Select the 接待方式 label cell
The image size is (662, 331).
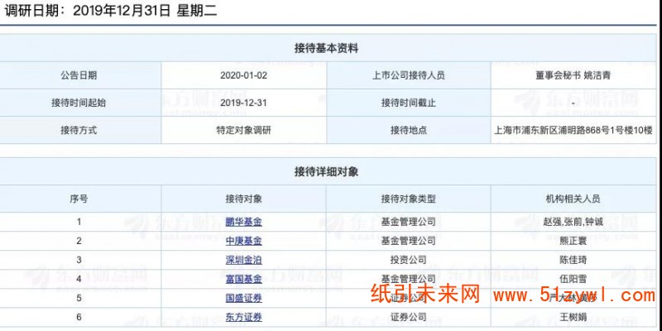79,131
